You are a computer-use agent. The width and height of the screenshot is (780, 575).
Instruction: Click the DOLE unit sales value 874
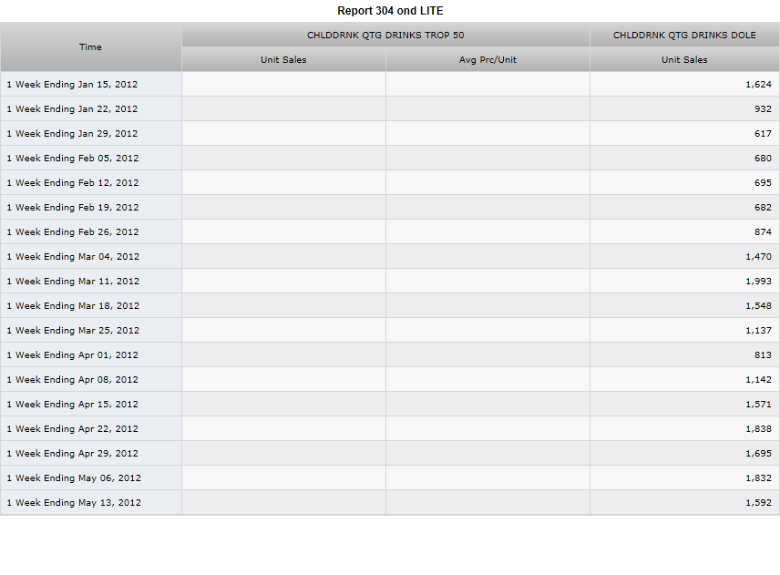pos(763,231)
